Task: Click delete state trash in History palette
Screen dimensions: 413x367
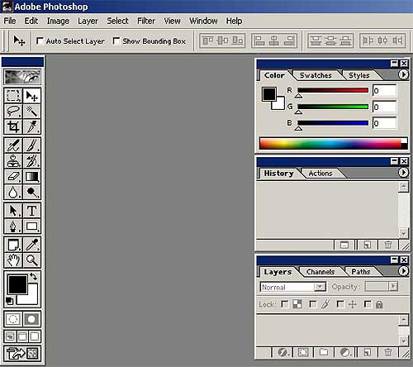Action: pyautogui.click(x=388, y=245)
